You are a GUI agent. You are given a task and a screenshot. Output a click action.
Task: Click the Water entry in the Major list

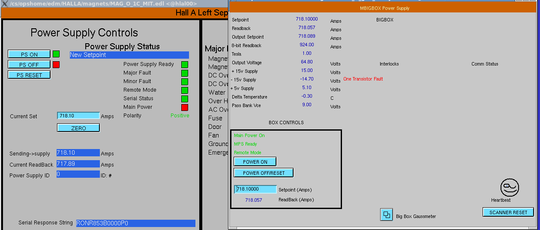pyautogui.click(x=217, y=93)
